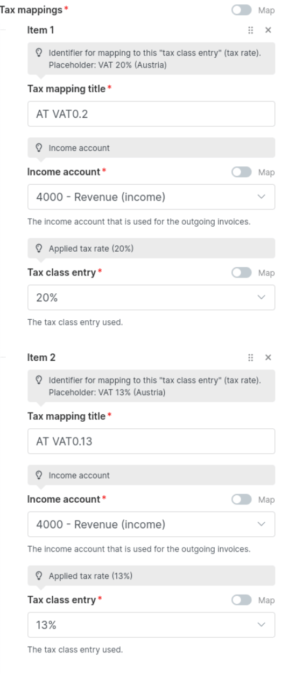288x674 pixels.
Task: Expand the 13% tax class entry dropdown
Action: (x=151, y=625)
